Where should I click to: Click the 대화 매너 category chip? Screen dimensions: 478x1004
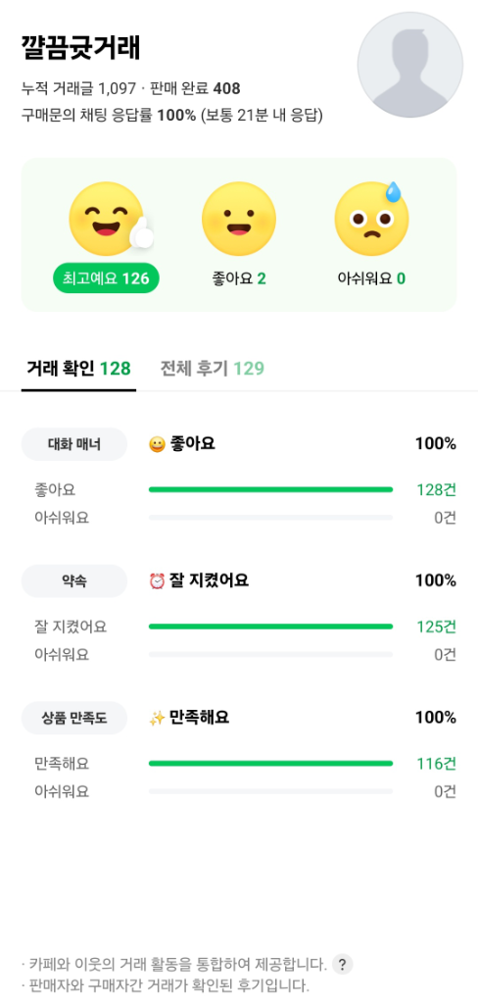74,444
